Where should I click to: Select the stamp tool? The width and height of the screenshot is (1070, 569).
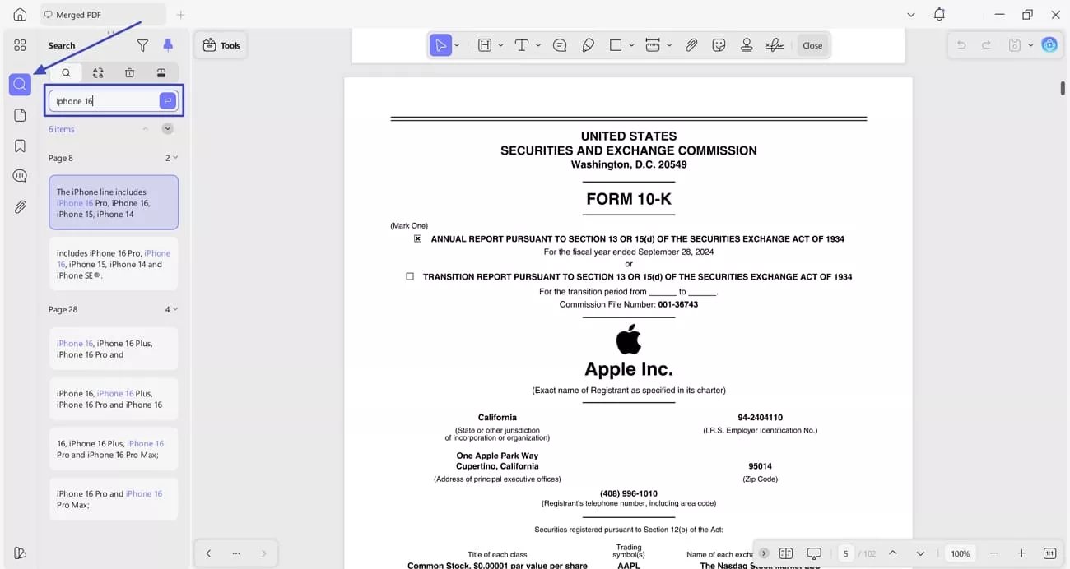tap(747, 45)
